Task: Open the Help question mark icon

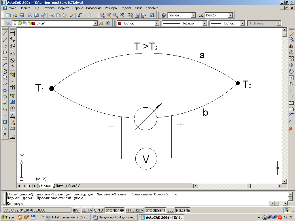Action: coord(152,15)
